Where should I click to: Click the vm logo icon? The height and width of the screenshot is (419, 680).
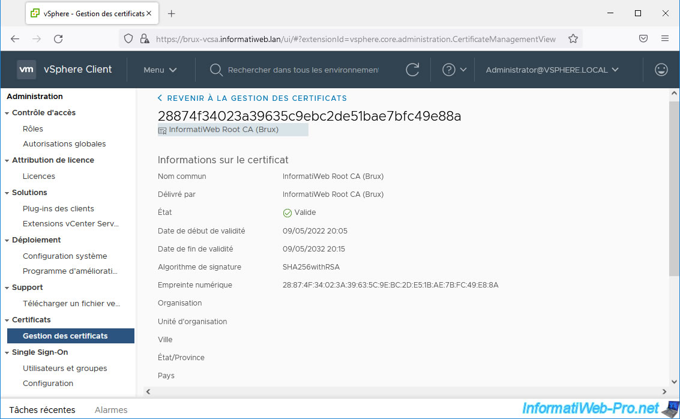(x=26, y=70)
